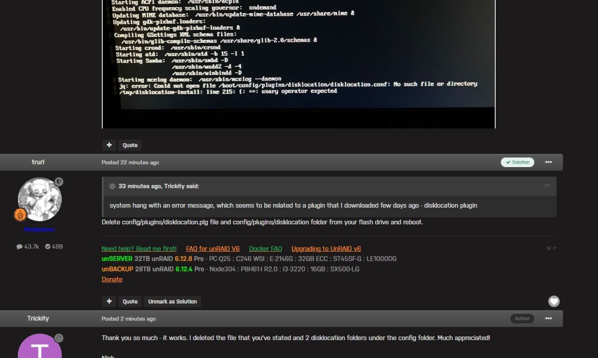The height and width of the screenshot is (358, 598).
Task: Open 'FAQ for unRAID V6' link
Action: click(x=213, y=249)
